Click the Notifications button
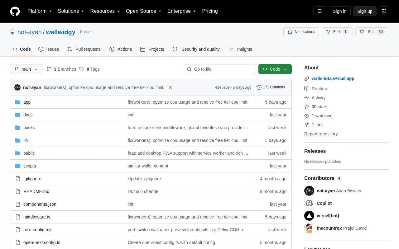The image size is (399, 249). (301, 32)
